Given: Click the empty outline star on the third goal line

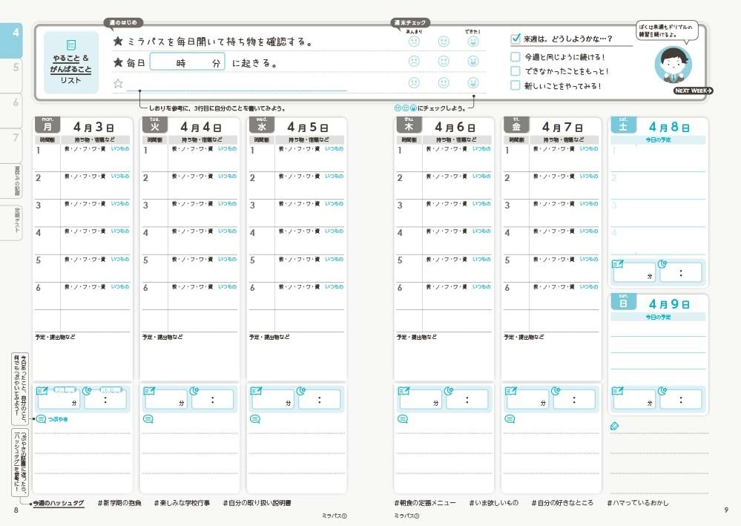Looking at the screenshot, I should (x=117, y=84).
